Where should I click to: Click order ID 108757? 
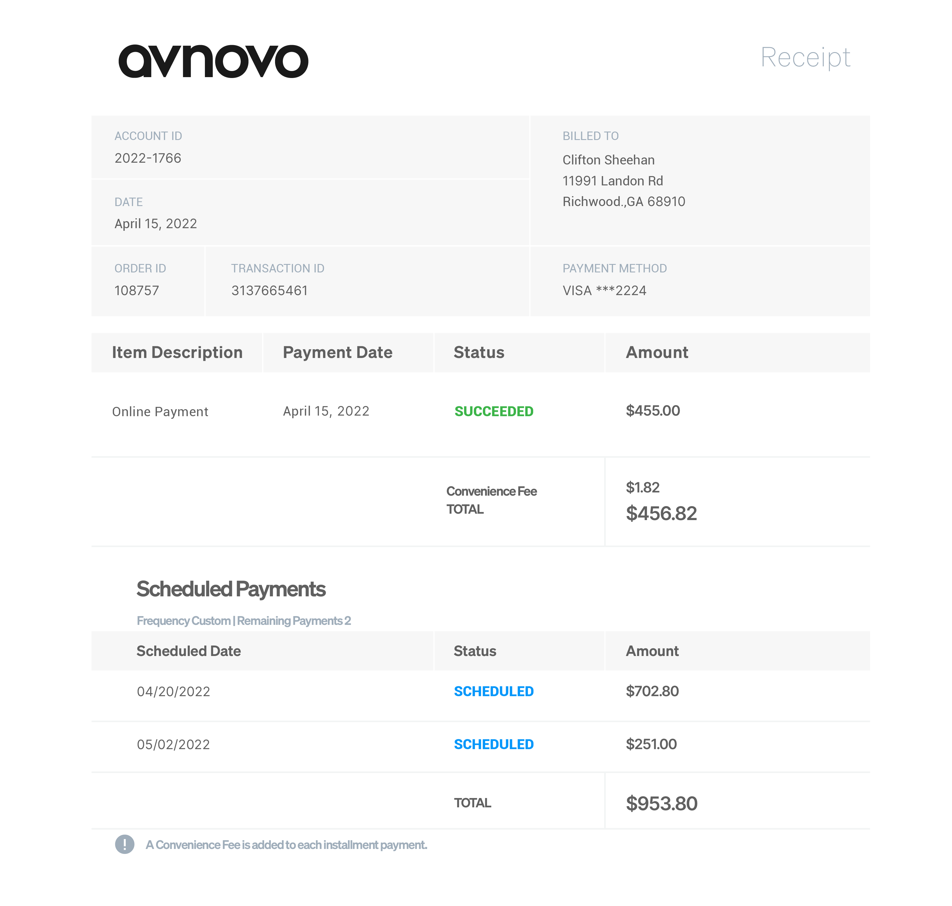[x=137, y=291]
